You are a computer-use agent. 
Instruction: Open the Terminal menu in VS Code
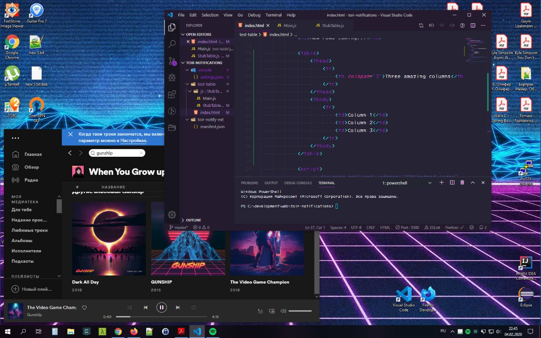click(273, 15)
